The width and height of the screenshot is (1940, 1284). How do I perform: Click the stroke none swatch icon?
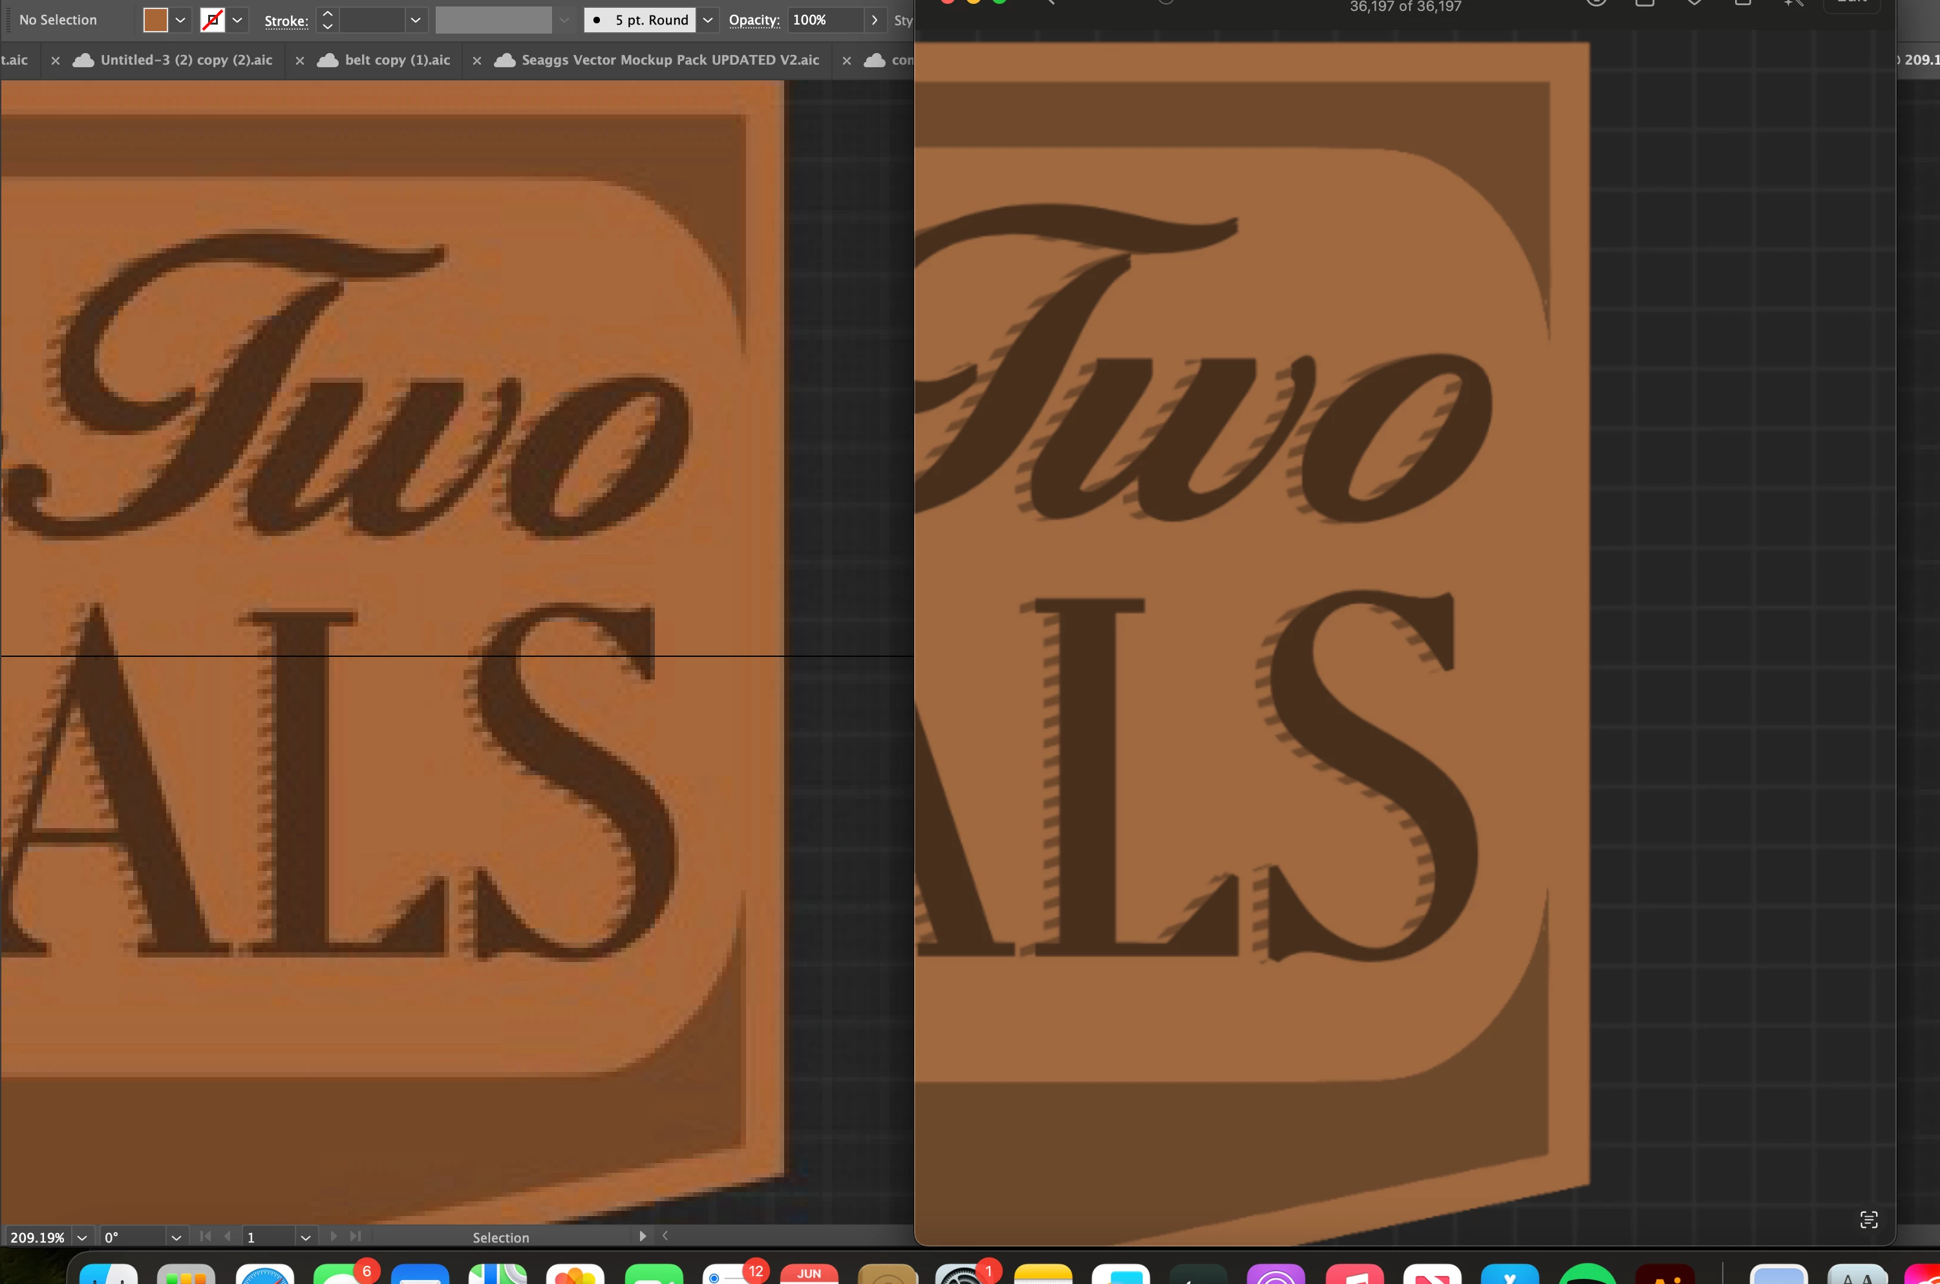click(212, 19)
